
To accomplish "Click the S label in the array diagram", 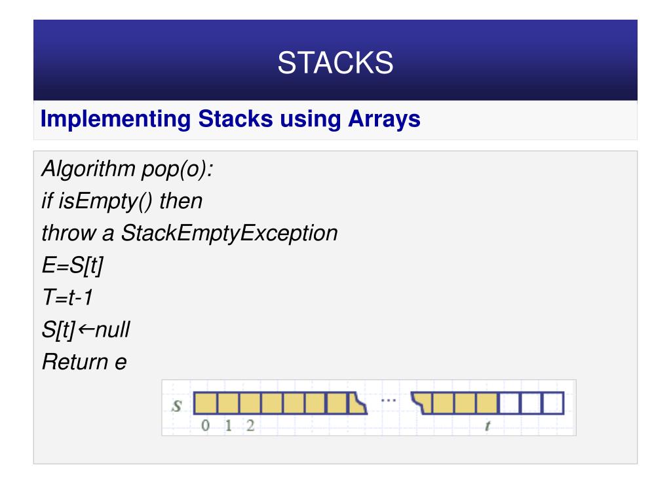I will [x=176, y=405].
